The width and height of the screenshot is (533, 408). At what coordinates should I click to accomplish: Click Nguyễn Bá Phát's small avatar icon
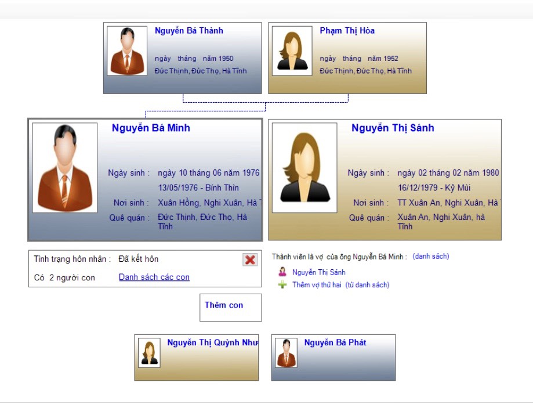286,353
